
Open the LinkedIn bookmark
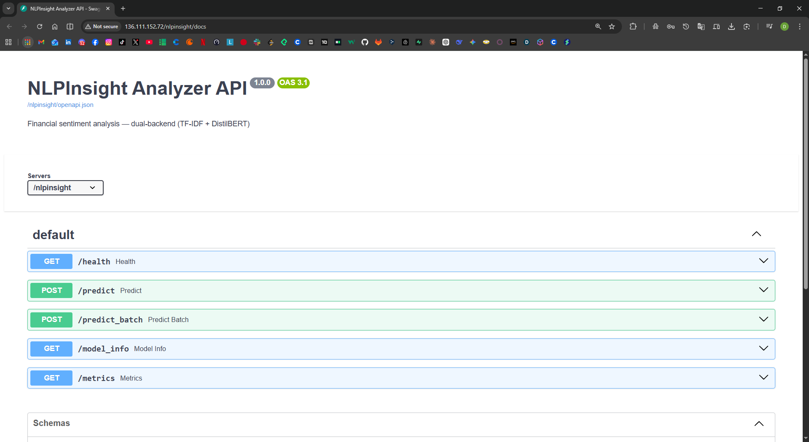click(68, 42)
